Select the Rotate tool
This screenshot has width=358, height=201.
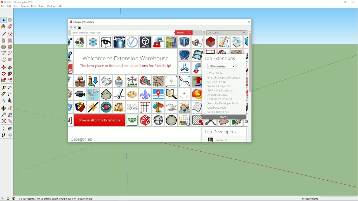[4, 74]
